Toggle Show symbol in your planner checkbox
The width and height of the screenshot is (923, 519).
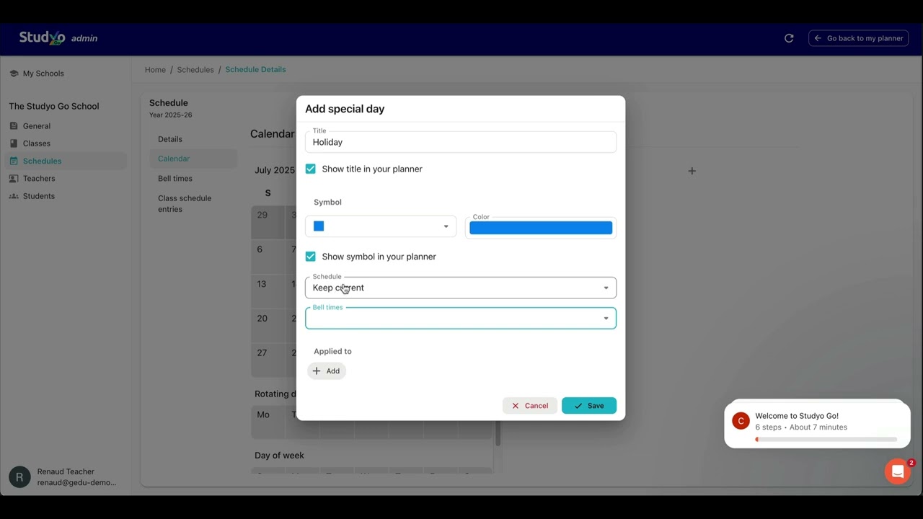(311, 257)
